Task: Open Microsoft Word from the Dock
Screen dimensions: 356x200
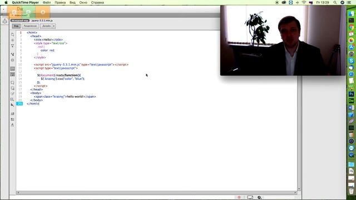Action: [351, 107]
